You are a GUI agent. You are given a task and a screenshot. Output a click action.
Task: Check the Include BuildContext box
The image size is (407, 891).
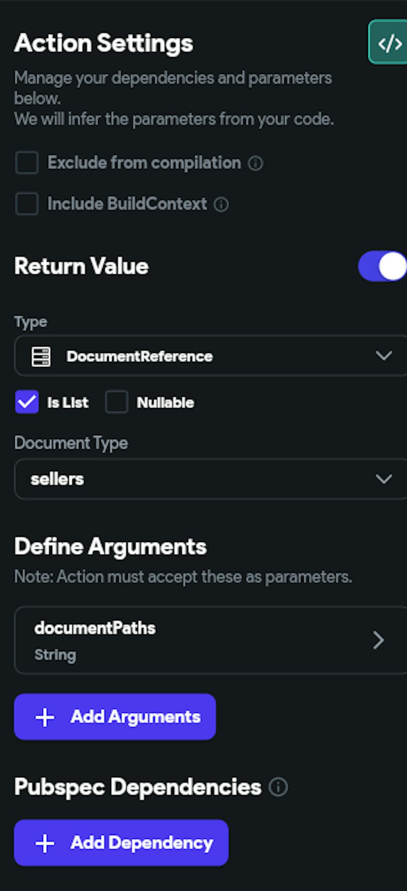tap(27, 204)
